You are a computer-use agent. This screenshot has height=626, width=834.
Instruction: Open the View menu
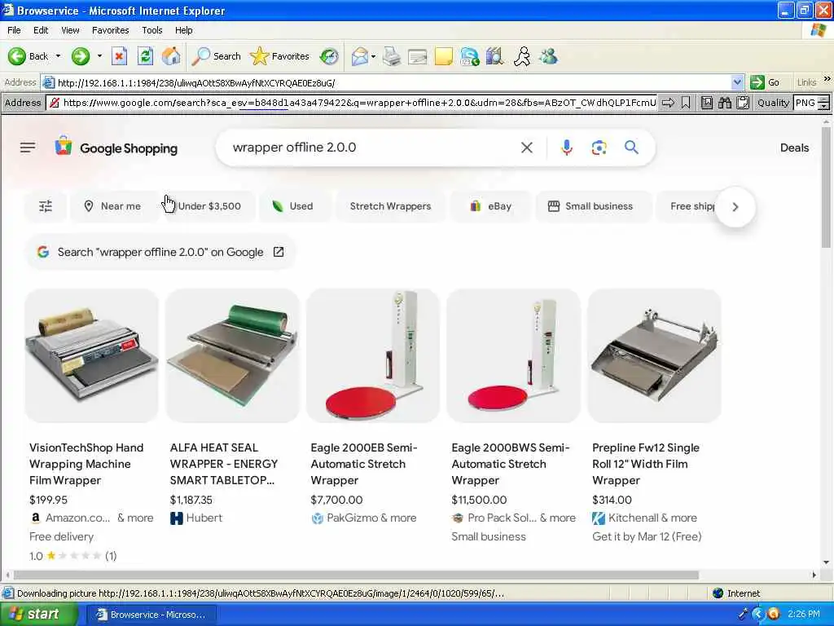[70, 30]
